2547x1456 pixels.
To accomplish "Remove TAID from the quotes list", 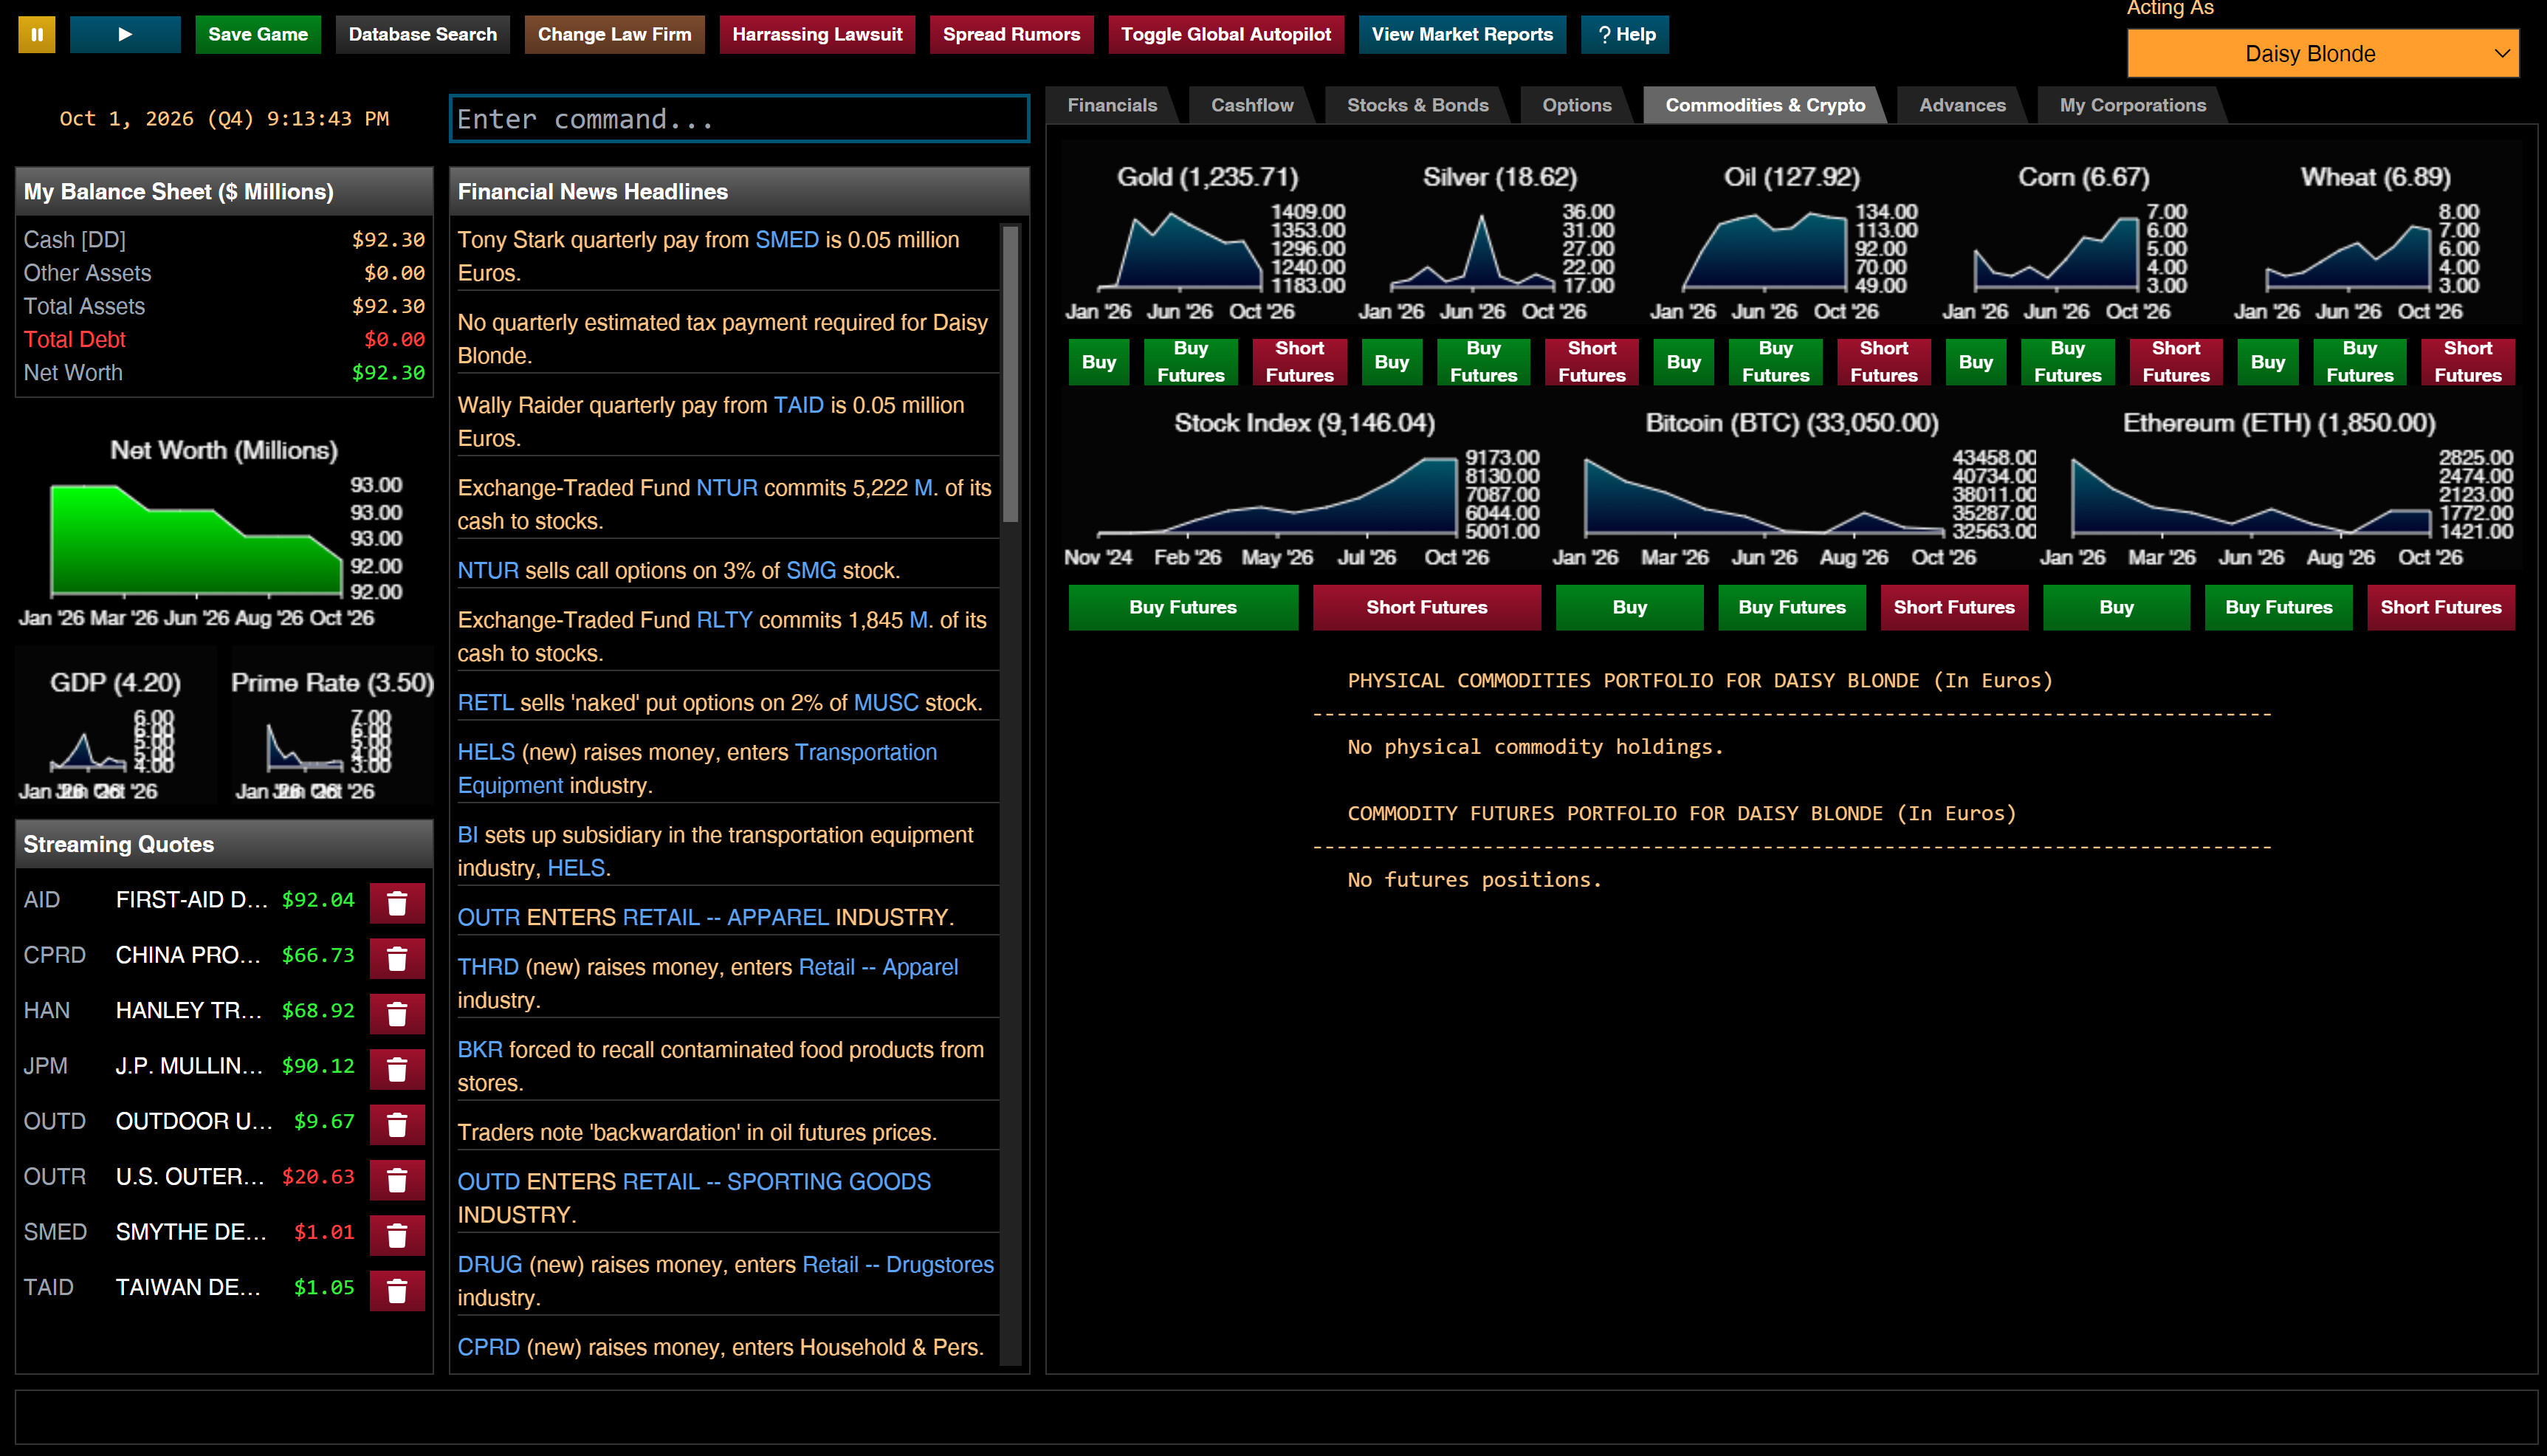I will tap(397, 1290).
